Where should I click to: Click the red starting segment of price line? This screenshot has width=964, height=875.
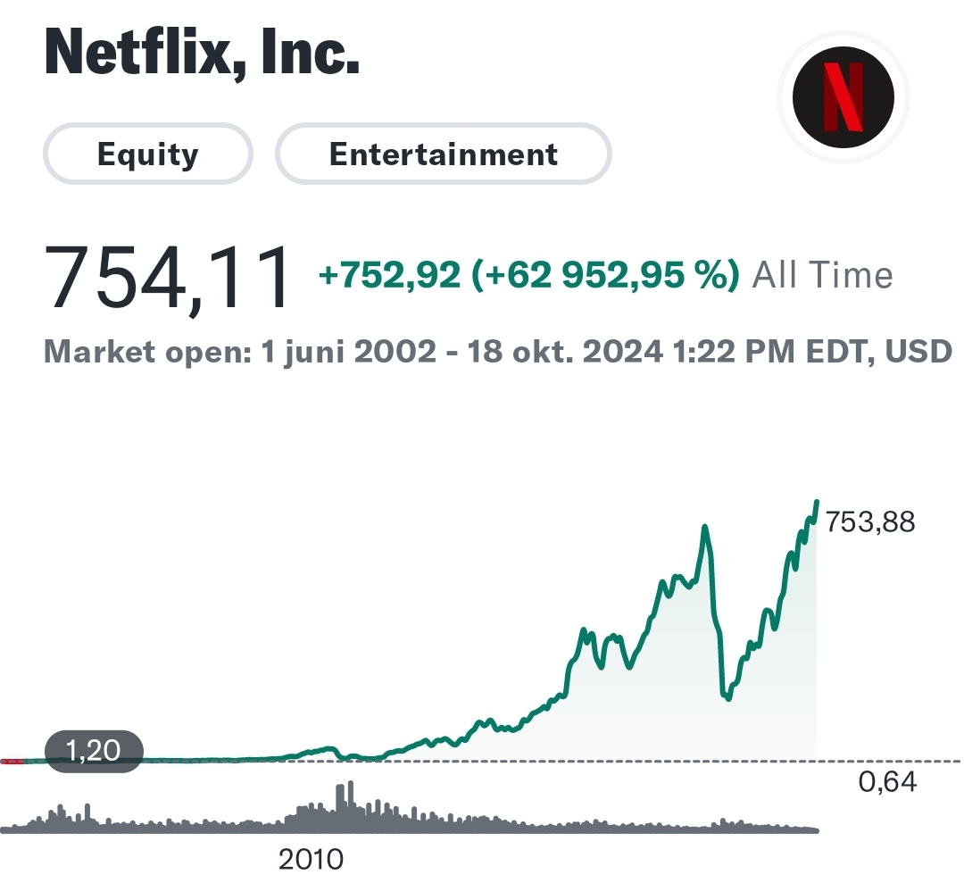coord(13,762)
